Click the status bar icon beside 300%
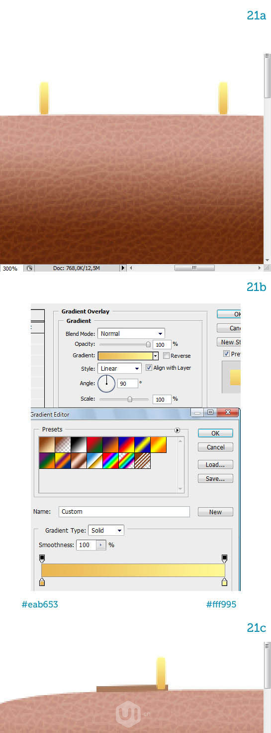This screenshot has width=271, height=733. (x=29, y=268)
